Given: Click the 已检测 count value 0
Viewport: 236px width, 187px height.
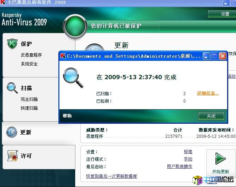Looking at the screenshot, I should (184, 101).
